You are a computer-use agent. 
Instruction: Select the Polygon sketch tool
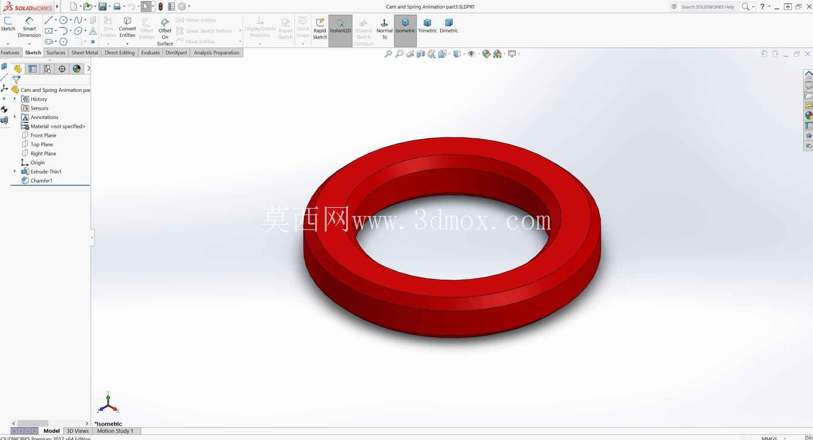tap(63, 42)
